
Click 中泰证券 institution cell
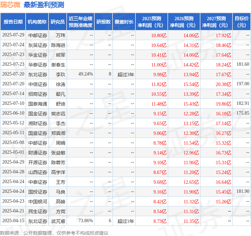[38, 182]
